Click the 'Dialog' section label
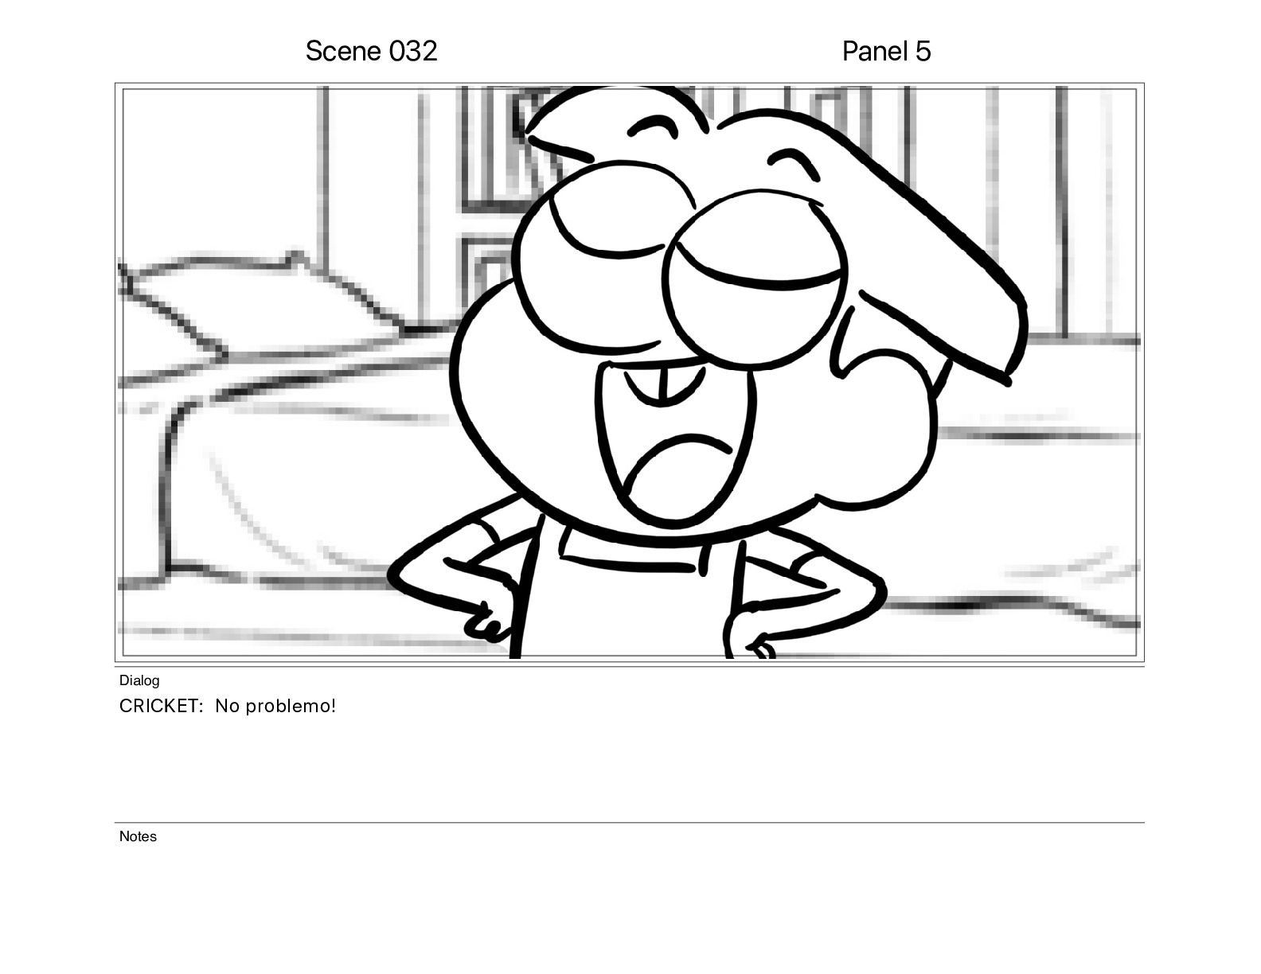Image resolution: width=1261 pixels, height=974 pixels. (139, 680)
